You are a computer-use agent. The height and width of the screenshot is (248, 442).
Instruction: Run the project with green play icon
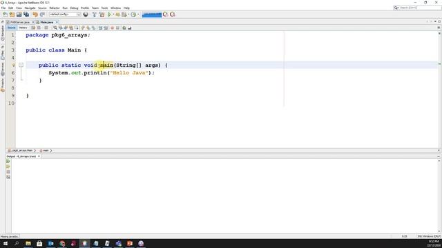coord(109,14)
